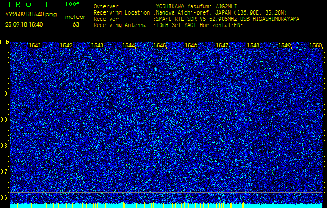Click the date stamp 25.09.18 16:40

pos(24,24)
